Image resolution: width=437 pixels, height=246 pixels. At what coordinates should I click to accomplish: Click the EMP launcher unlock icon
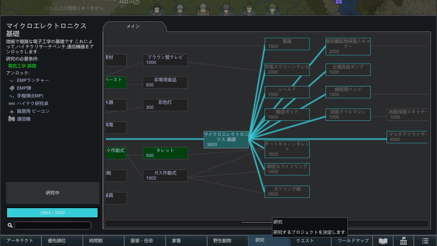click(11, 81)
